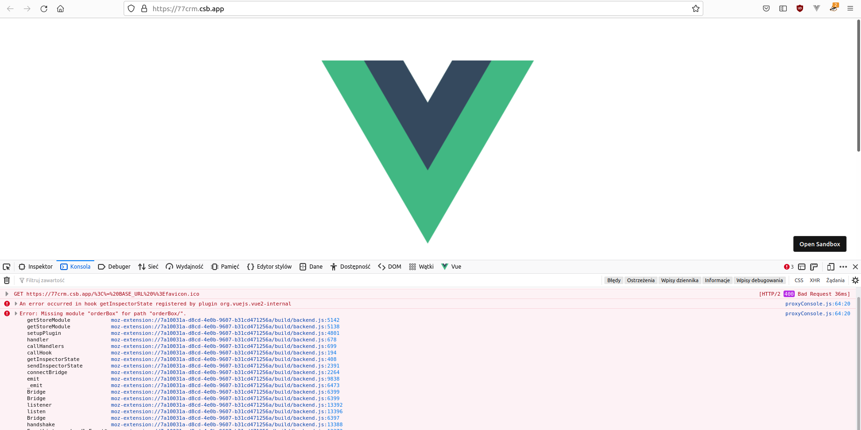Open console settings gear icon

855,280
